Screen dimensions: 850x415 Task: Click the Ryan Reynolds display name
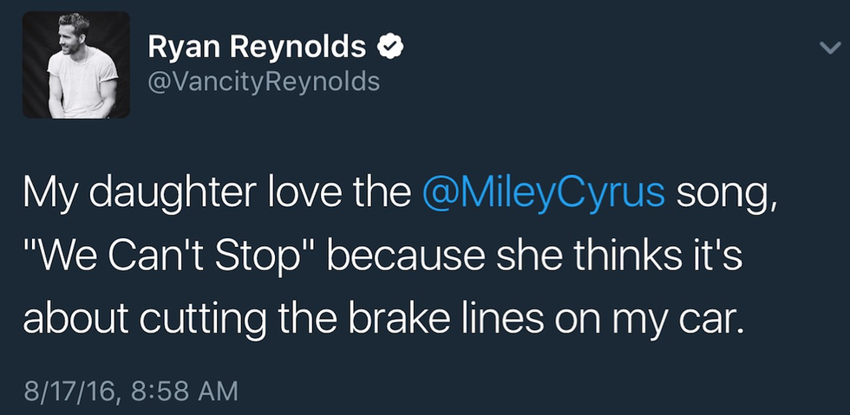tap(257, 48)
